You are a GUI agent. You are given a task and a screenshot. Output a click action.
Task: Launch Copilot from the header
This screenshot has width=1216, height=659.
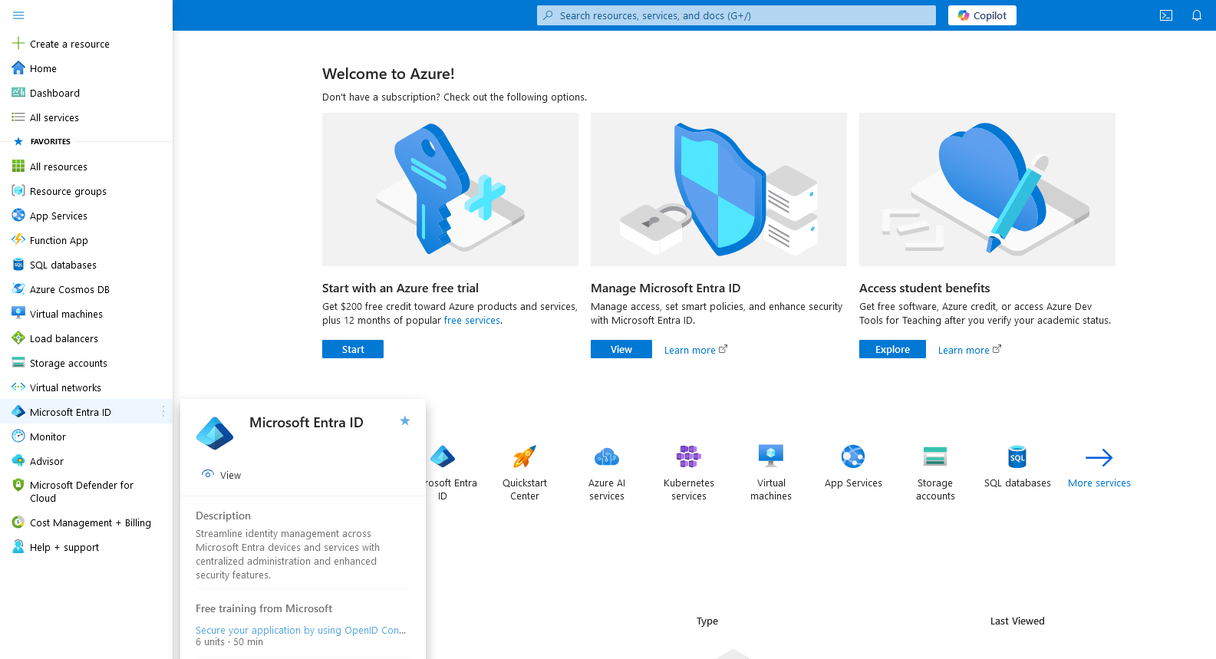pyautogui.click(x=981, y=15)
